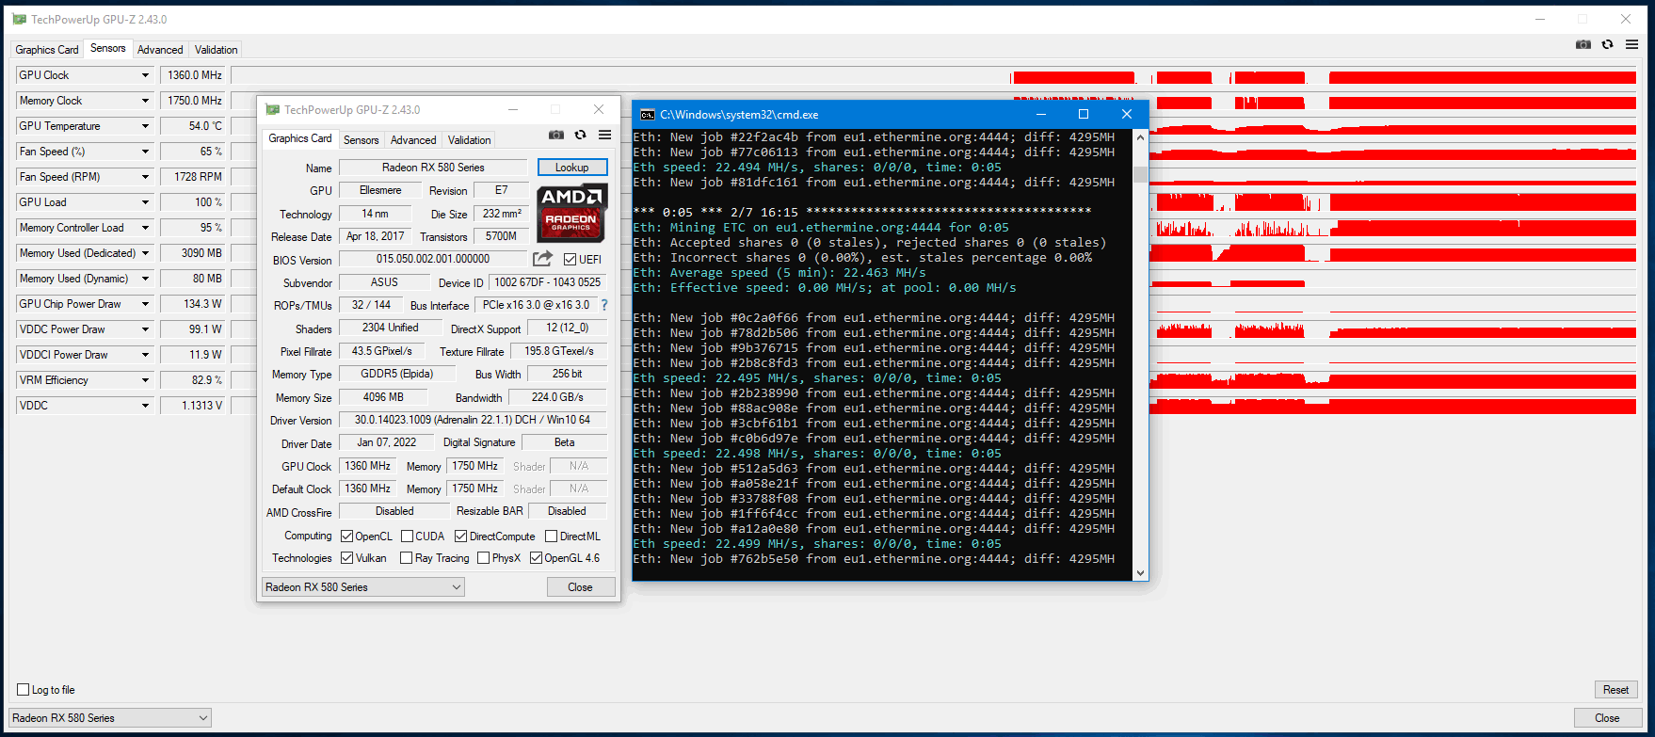Click Driver Version value field
1655x737 pixels.
tap(473, 420)
